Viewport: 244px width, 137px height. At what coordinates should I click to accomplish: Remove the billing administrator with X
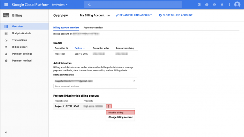tap(134, 81)
